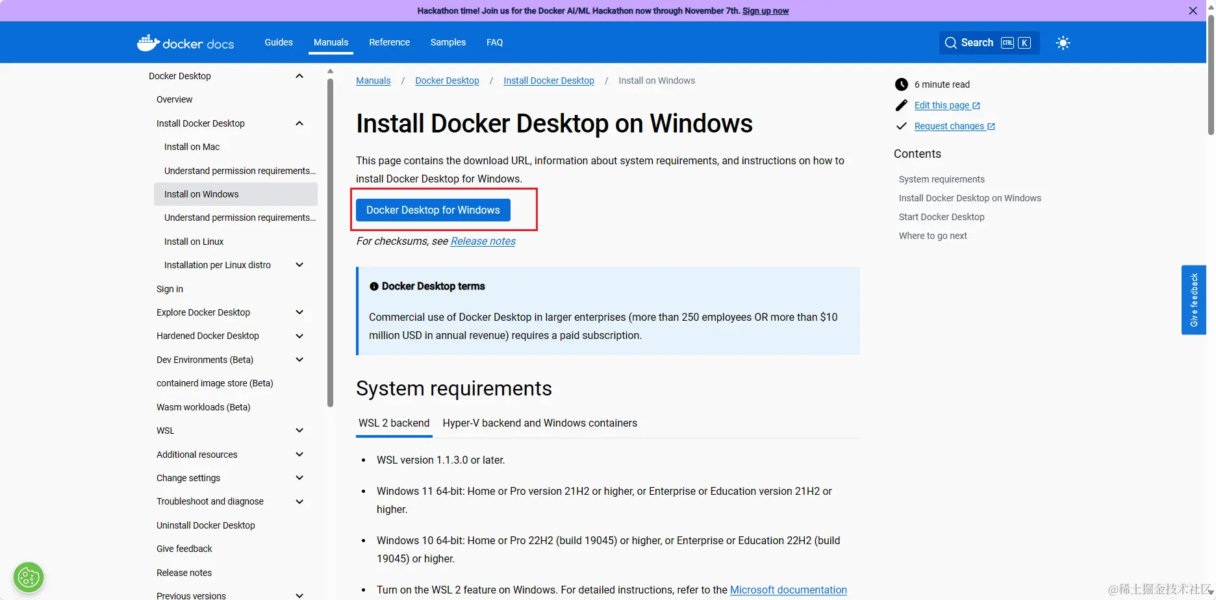Click the checkmark icon beside Request changes
This screenshot has height=600, width=1216.
(x=901, y=126)
